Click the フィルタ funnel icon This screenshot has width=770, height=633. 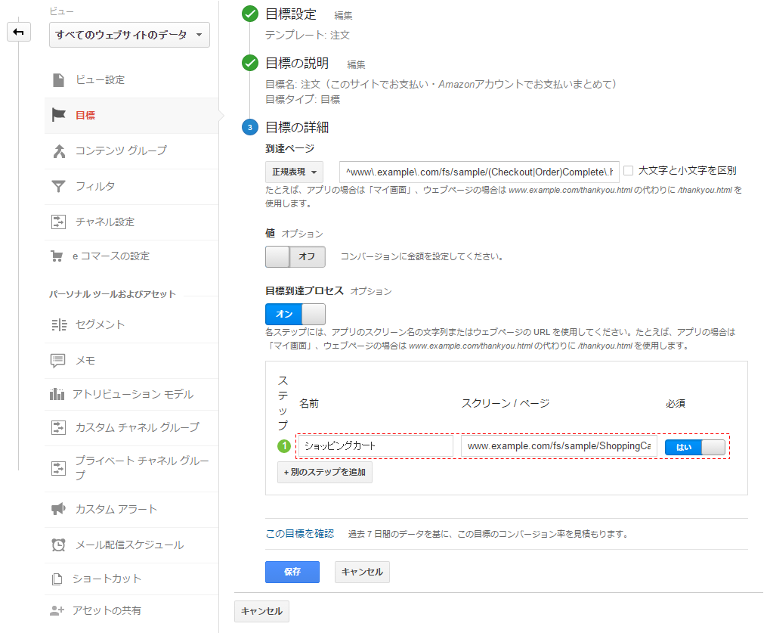[x=58, y=186]
